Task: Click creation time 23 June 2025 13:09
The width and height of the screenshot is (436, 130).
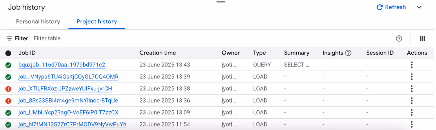Action: pos(165,113)
